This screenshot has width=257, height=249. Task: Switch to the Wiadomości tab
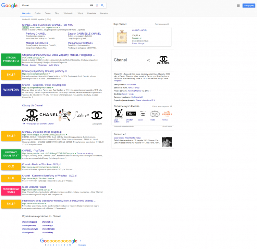click(68, 13)
